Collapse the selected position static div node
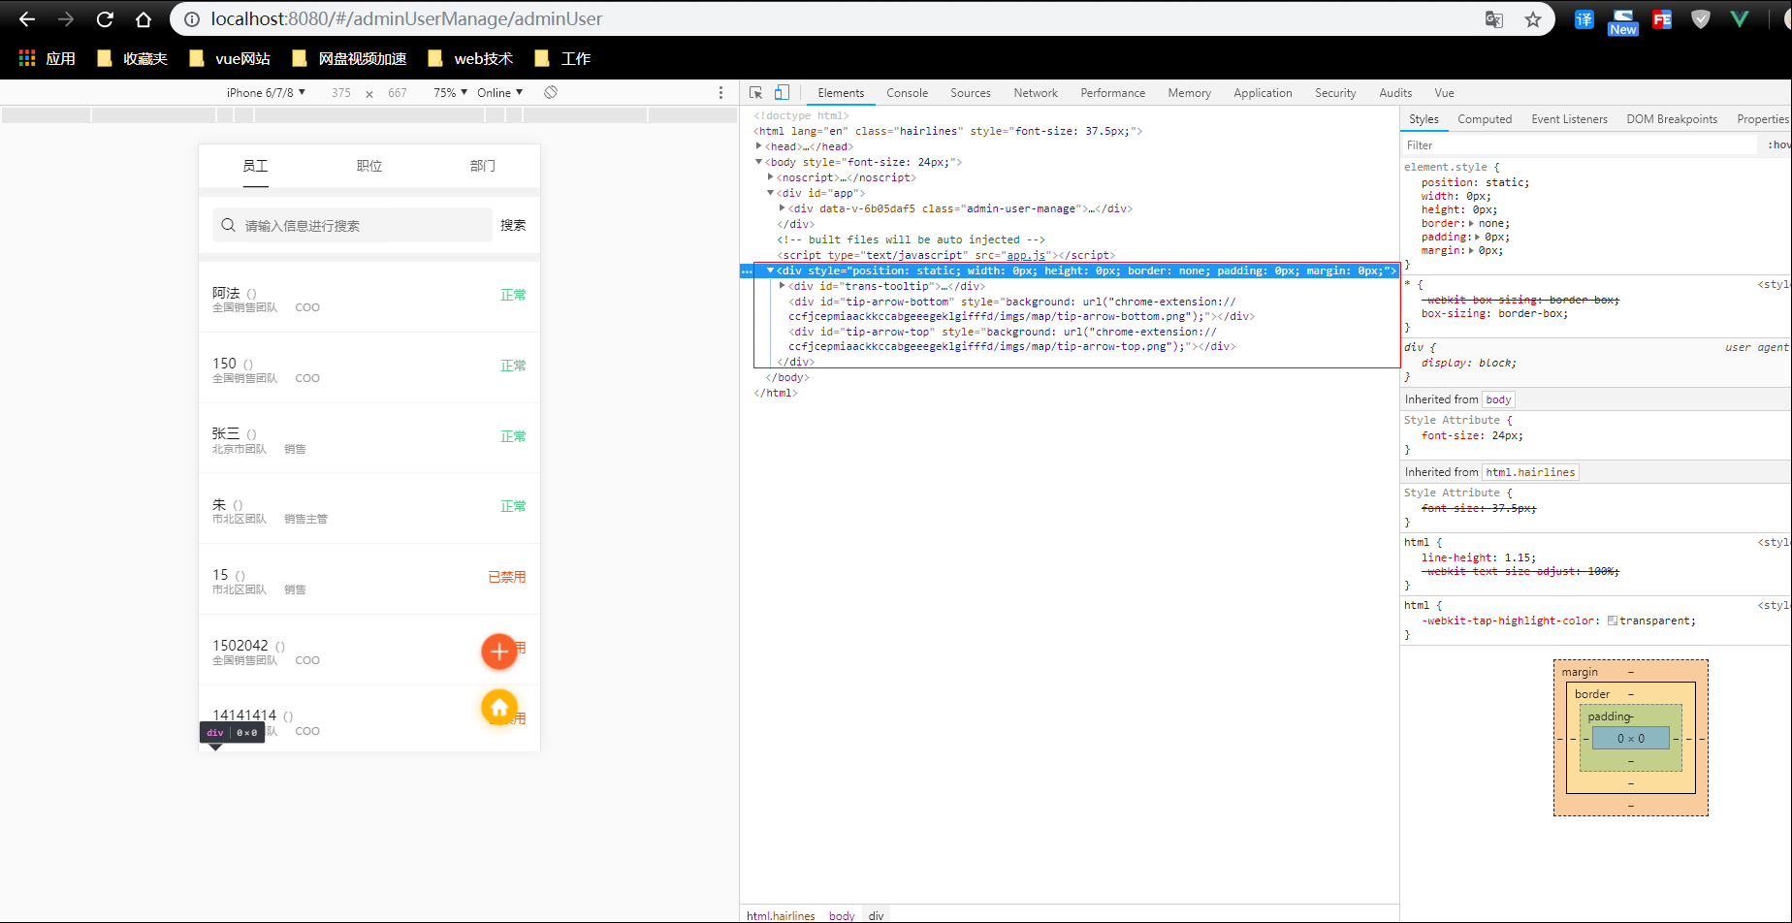Screen dimensions: 1792x923 tap(771, 271)
